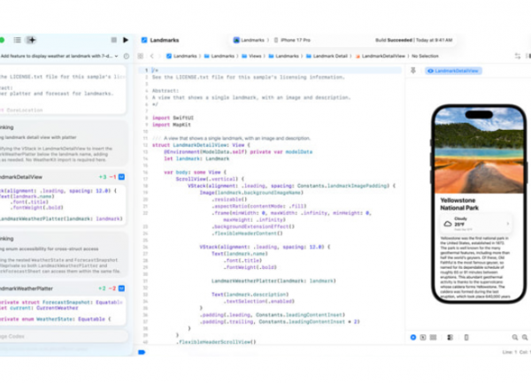Select the Live preview mode button

[413, 337]
